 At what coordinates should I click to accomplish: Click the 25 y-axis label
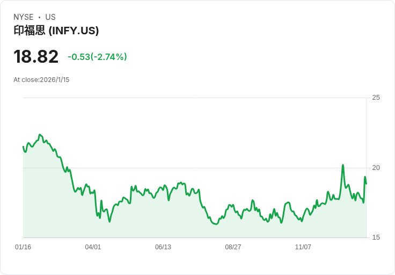[x=376, y=98]
